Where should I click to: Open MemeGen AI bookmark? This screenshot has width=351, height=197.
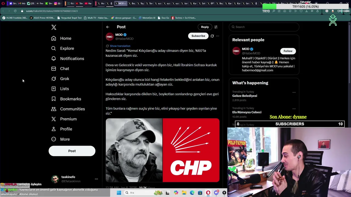(147, 18)
